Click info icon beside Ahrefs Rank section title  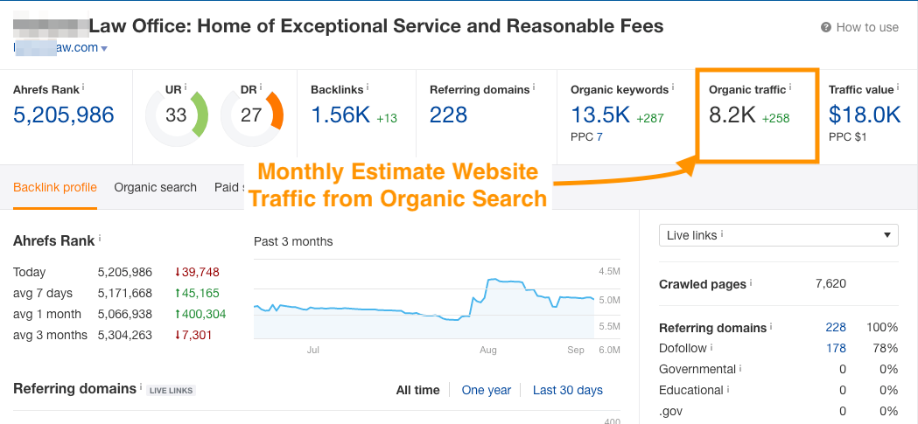click(x=100, y=238)
